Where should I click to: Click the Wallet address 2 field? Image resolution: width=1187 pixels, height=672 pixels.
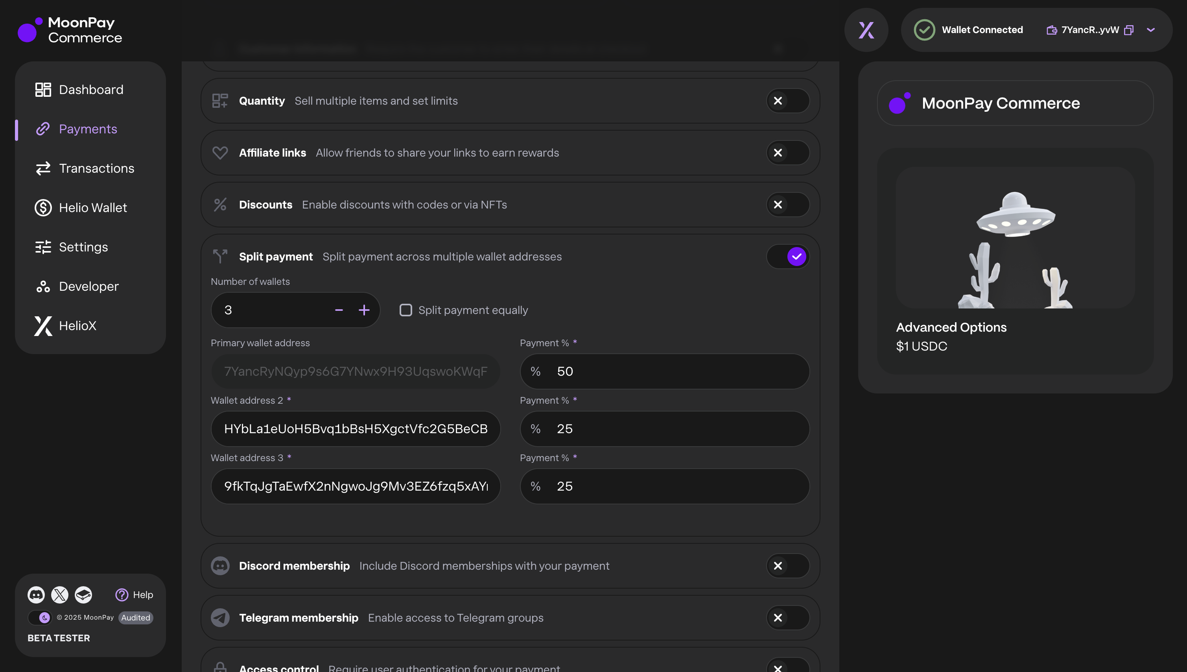355,429
